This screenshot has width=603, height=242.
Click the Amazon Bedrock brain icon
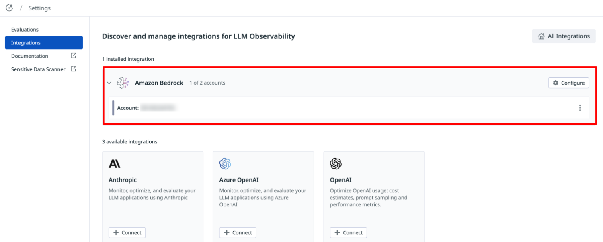click(x=123, y=83)
